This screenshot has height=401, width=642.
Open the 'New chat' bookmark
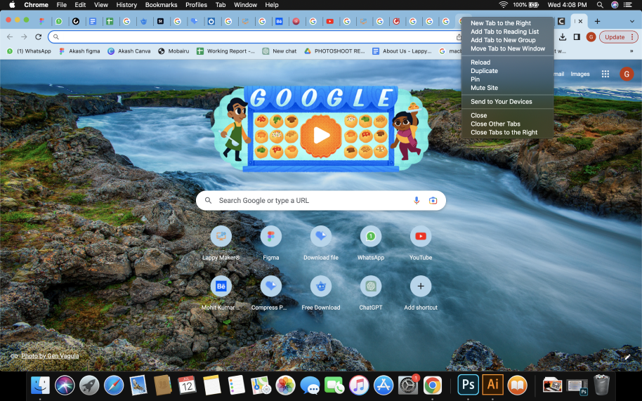pos(280,51)
